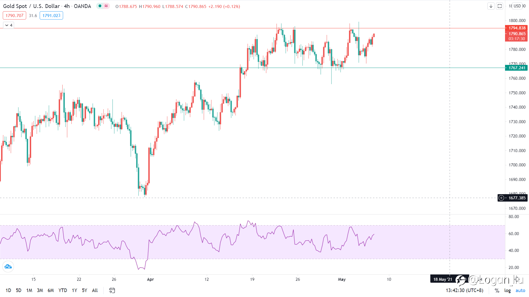Toggle percent scale mode
The height and width of the screenshot is (297, 529).
click(x=497, y=290)
